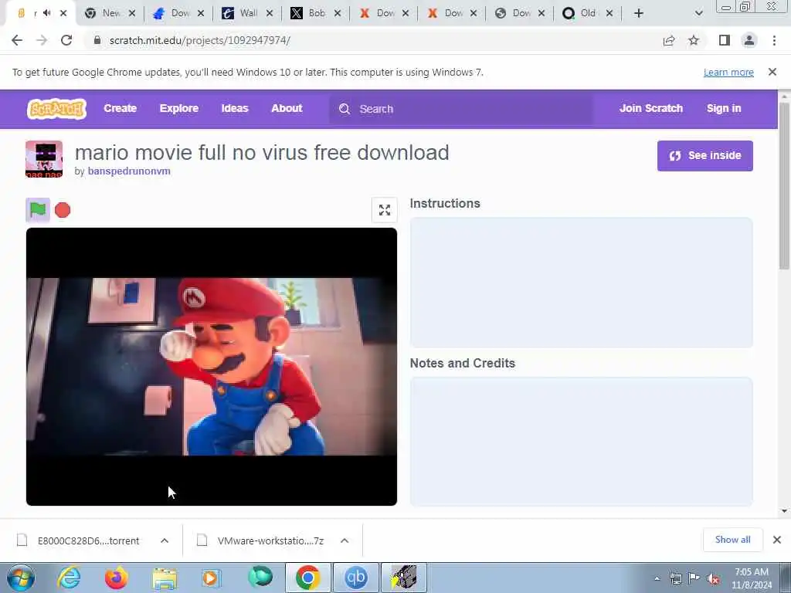Click Sign in link
The height and width of the screenshot is (593, 791).
click(x=723, y=108)
